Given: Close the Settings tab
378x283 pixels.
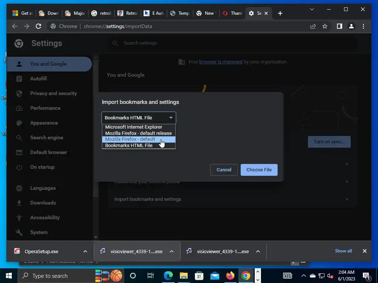Looking at the screenshot, I should (x=266, y=13).
